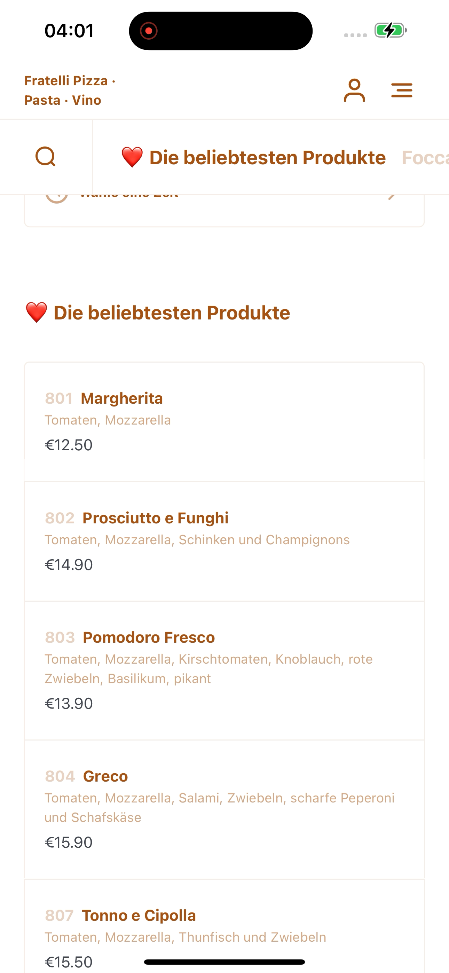Select the 801 Margherita pizza
The height and width of the screenshot is (973, 449).
224,421
